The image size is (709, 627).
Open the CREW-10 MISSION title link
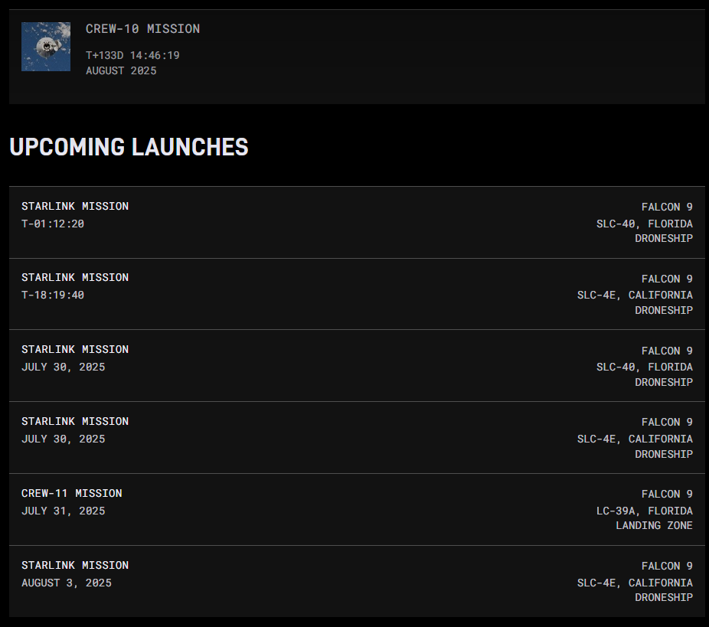[143, 29]
